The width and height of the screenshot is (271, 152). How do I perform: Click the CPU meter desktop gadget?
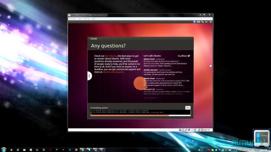click(x=262, y=138)
